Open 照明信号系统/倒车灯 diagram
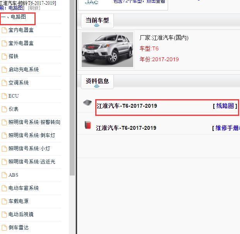The image size is (240, 234). pos(32,135)
